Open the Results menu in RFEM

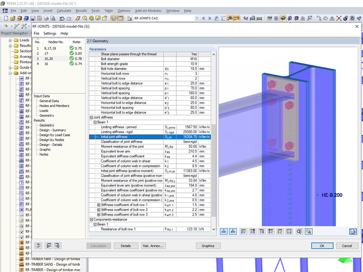tap(81, 10)
